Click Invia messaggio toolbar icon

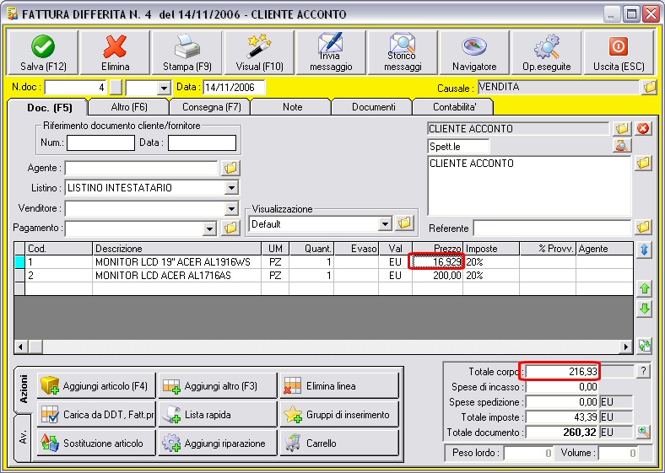tap(331, 53)
